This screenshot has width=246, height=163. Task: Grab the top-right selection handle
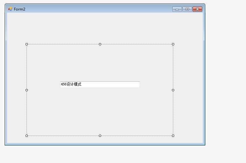[173, 44]
